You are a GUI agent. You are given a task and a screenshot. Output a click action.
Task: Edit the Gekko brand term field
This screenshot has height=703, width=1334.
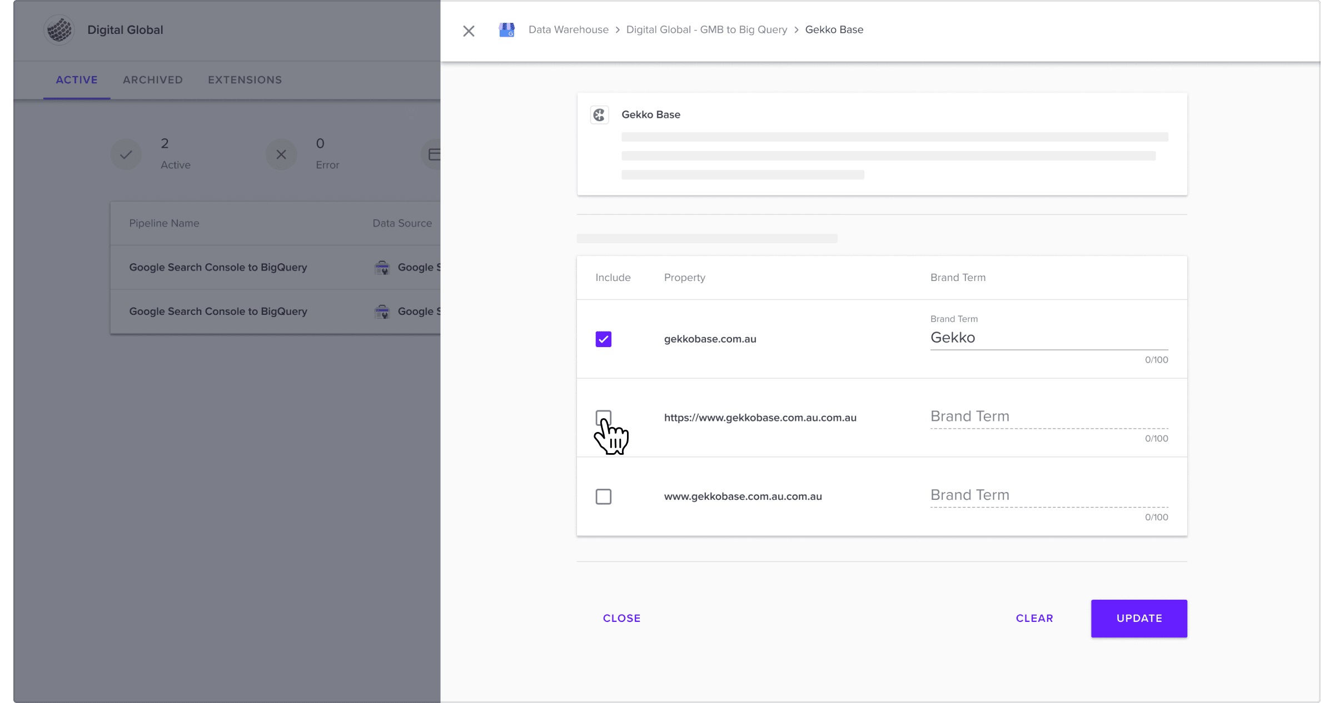[x=1049, y=338]
